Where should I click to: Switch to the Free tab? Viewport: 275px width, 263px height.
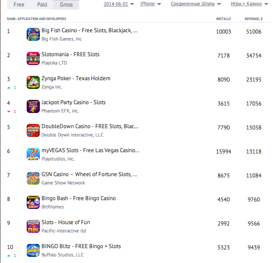pyautogui.click(x=19, y=4)
